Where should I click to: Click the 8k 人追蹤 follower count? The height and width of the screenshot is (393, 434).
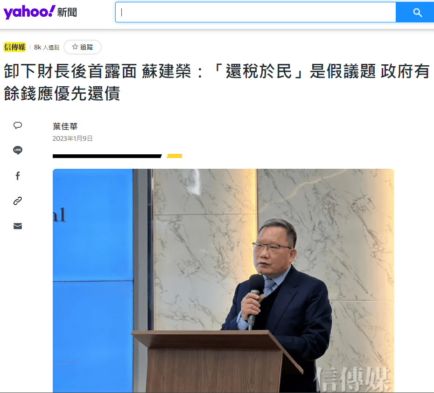(x=47, y=47)
